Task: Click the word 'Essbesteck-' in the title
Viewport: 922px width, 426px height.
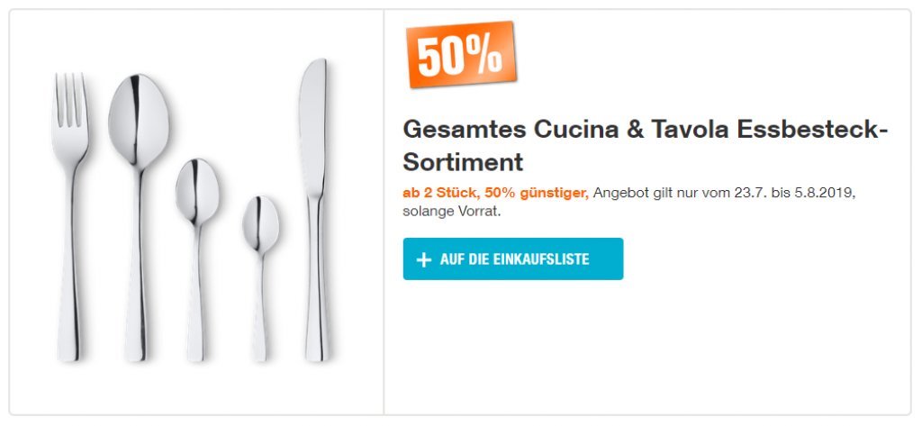Action: point(813,130)
